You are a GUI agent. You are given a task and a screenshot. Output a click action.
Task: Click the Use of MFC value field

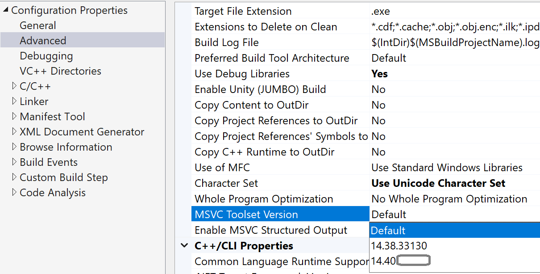tap(447, 168)
